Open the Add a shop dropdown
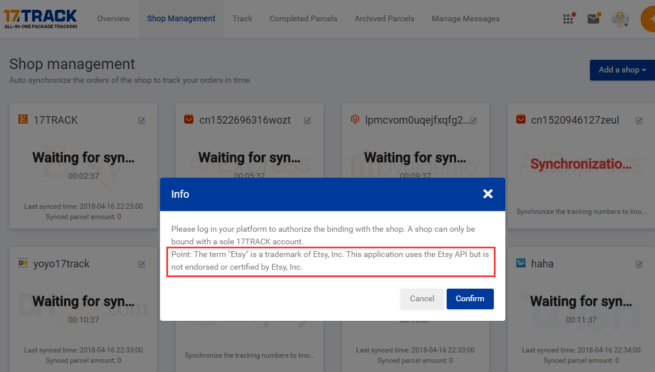Viewport: 655px width, 372px height. click(622, 70)
